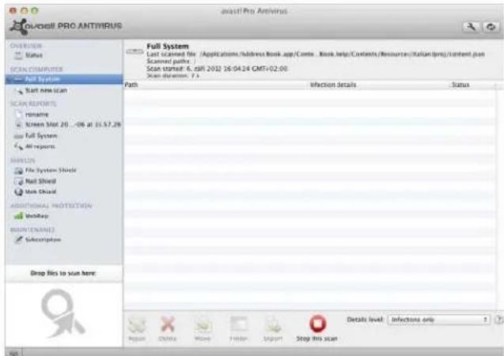Open WebRep under Additional Protection
The height and width of the screenshot is (356, 504).
click(36, 216)
